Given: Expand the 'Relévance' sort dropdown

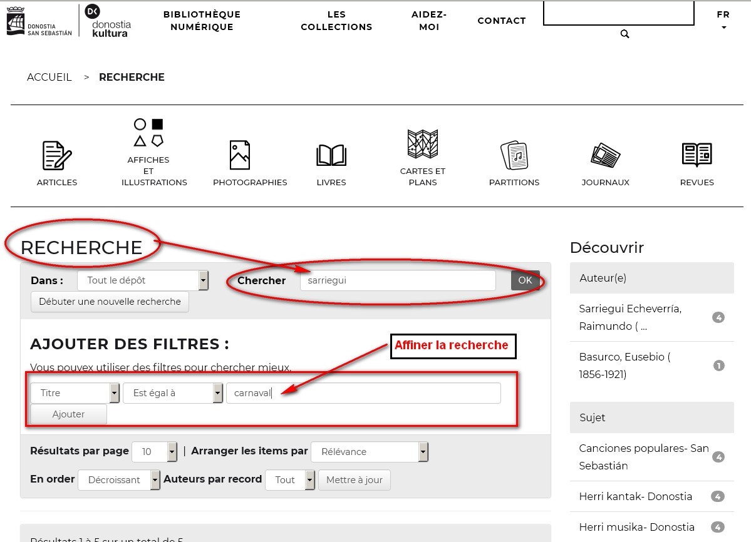Looking at the screenshot, I should coord(369,452).
